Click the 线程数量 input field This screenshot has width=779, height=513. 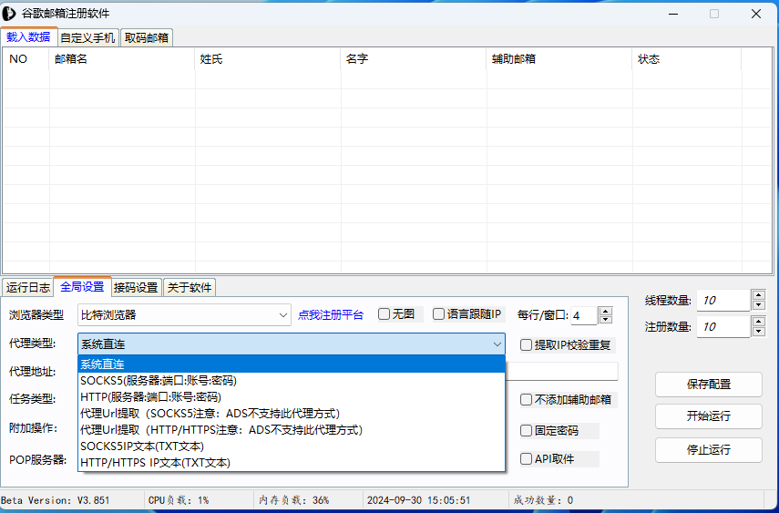723,301
